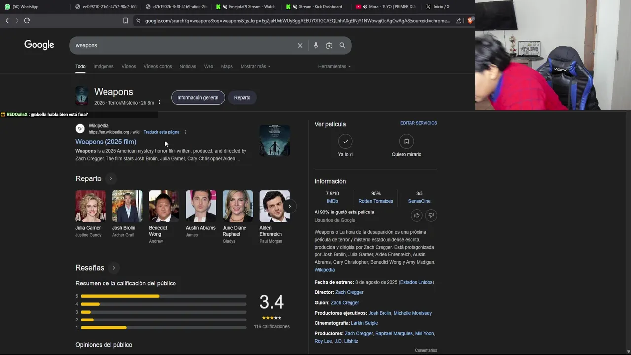Click Larkin Seiple cinematography link
Screen dimensions: 631x355
(364, 323)
